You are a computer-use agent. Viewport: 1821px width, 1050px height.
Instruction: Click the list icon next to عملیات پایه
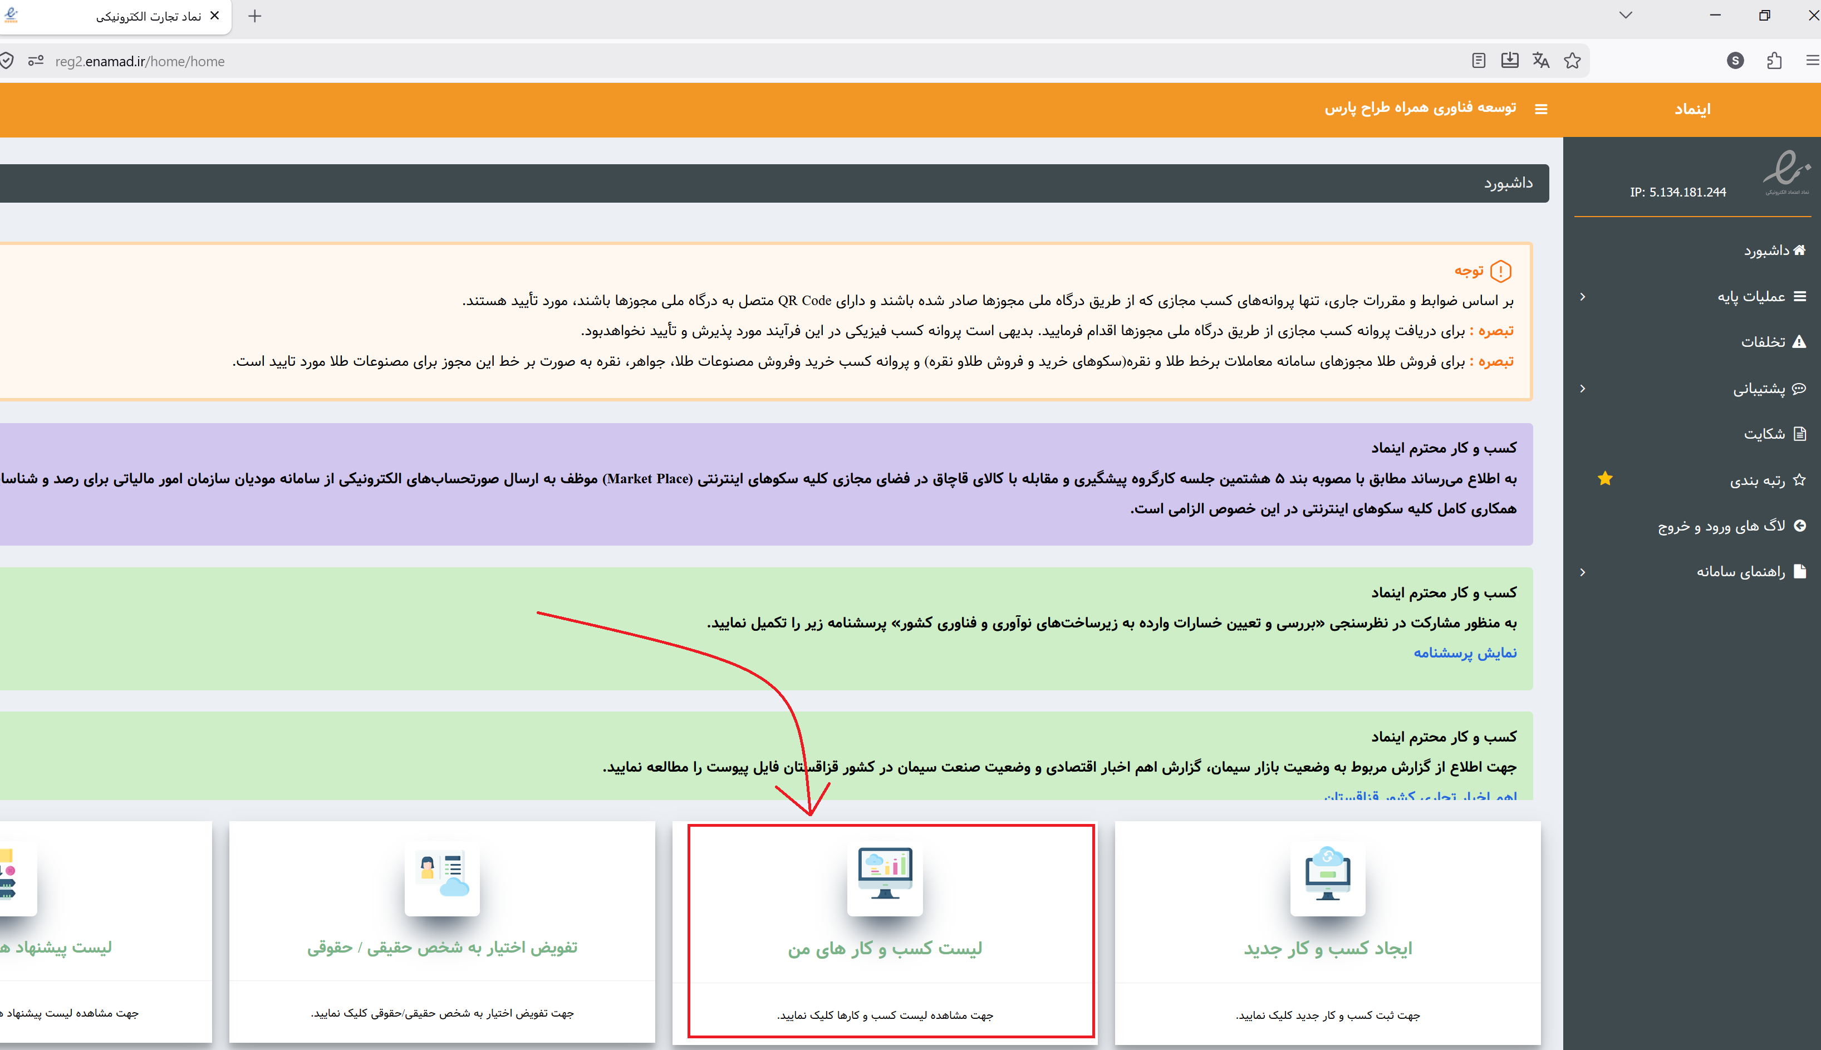(x=1799, y=296)
